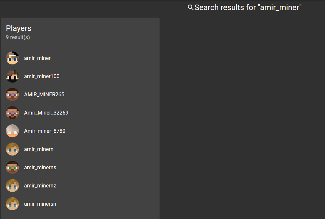Image resolution: width=325 pixels, height=219 pixels.
Task: Open the amir_miner player profile link
Action: coord(37,58)
